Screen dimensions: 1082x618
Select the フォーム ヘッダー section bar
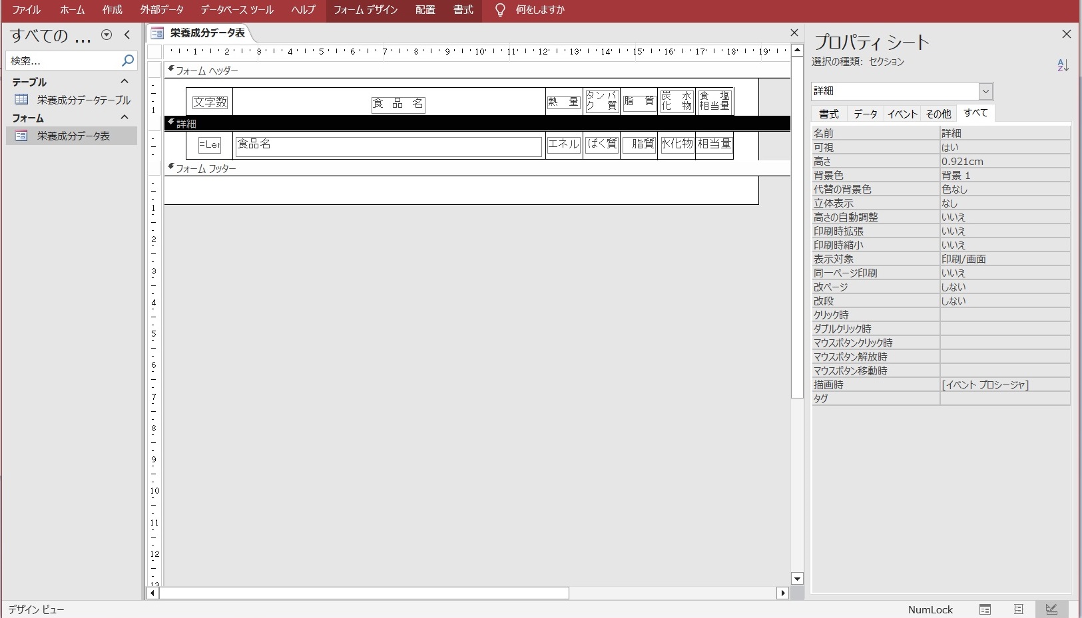point(477,70)
